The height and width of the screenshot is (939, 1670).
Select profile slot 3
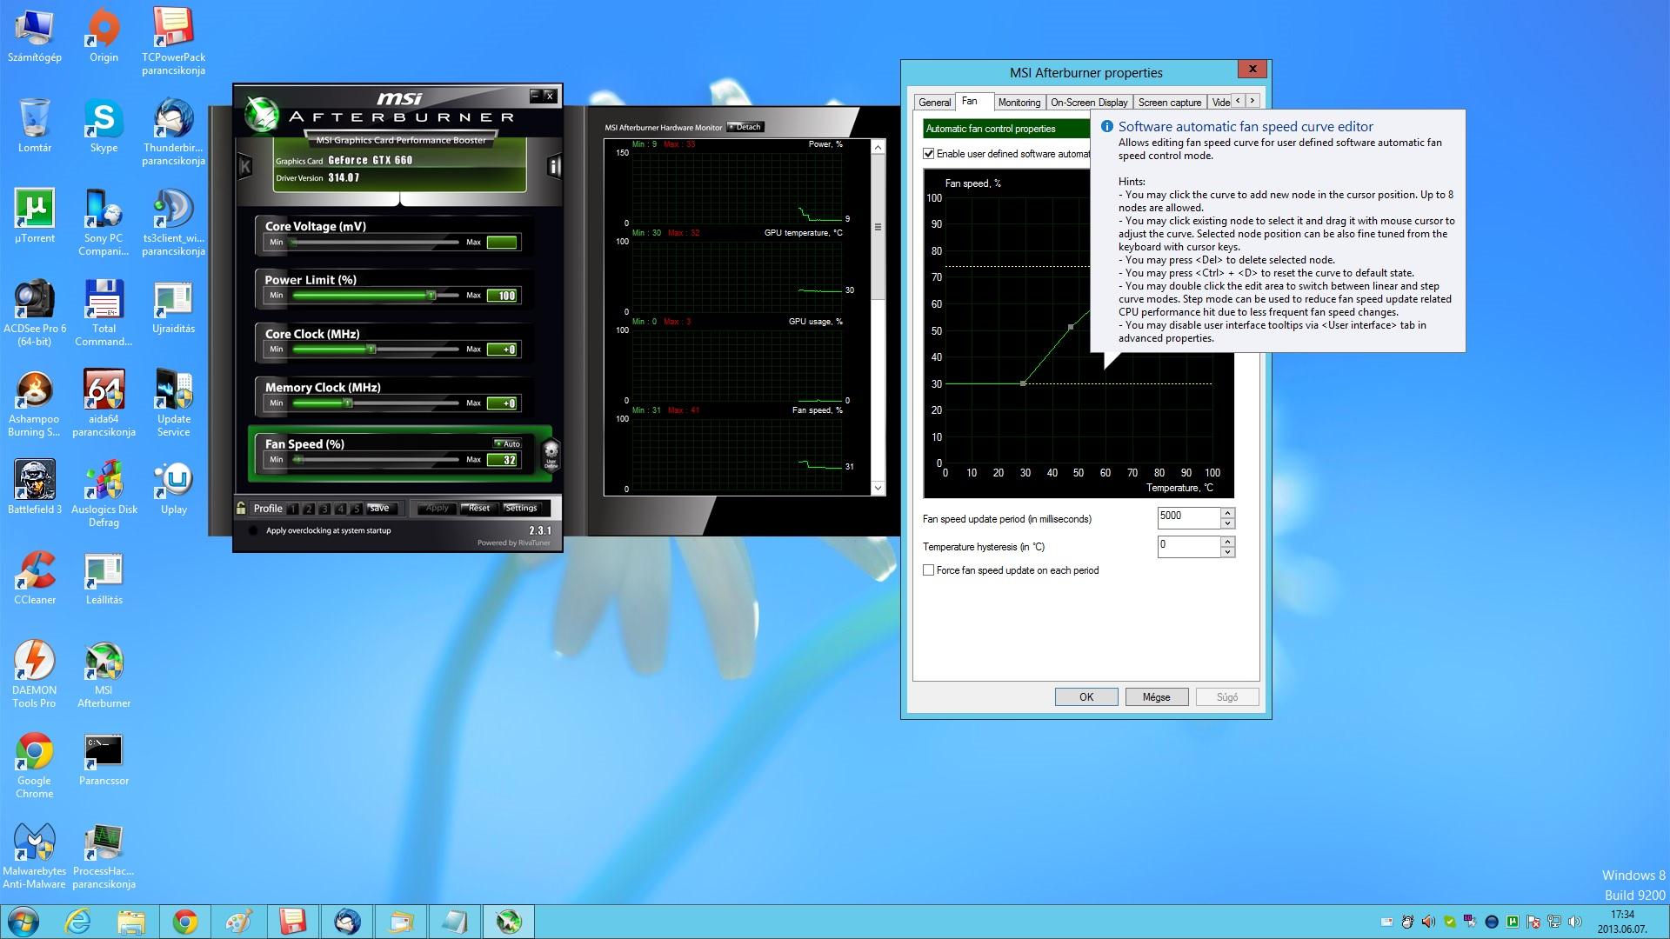click(x=324, y=509)
